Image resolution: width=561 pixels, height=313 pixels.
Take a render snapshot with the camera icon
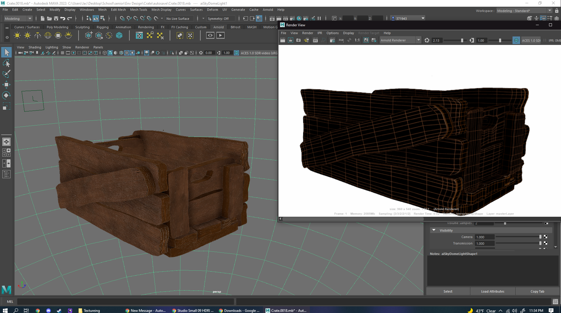[x=298, y=40]
